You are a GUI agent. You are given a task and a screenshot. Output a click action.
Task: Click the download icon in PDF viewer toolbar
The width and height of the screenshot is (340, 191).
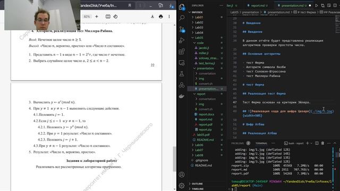pyautogui.click(x=152, y=16)
